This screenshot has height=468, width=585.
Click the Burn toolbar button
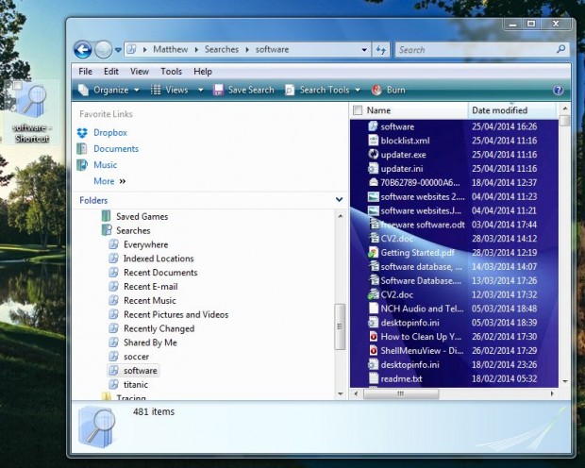coord(389,90)
